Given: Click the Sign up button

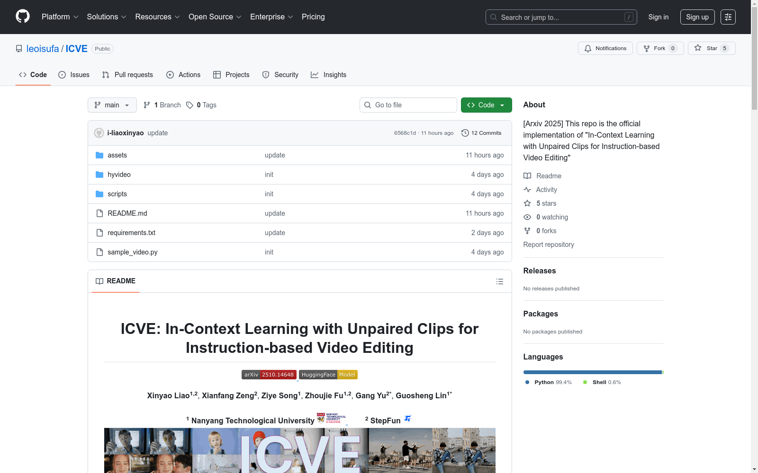Looking at the screenshot, I should 697,17.
